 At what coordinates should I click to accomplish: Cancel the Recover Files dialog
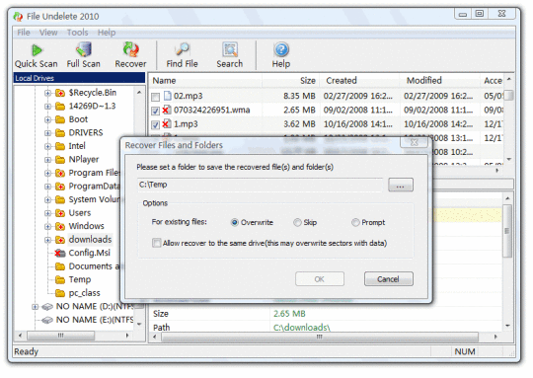(389, 279)
